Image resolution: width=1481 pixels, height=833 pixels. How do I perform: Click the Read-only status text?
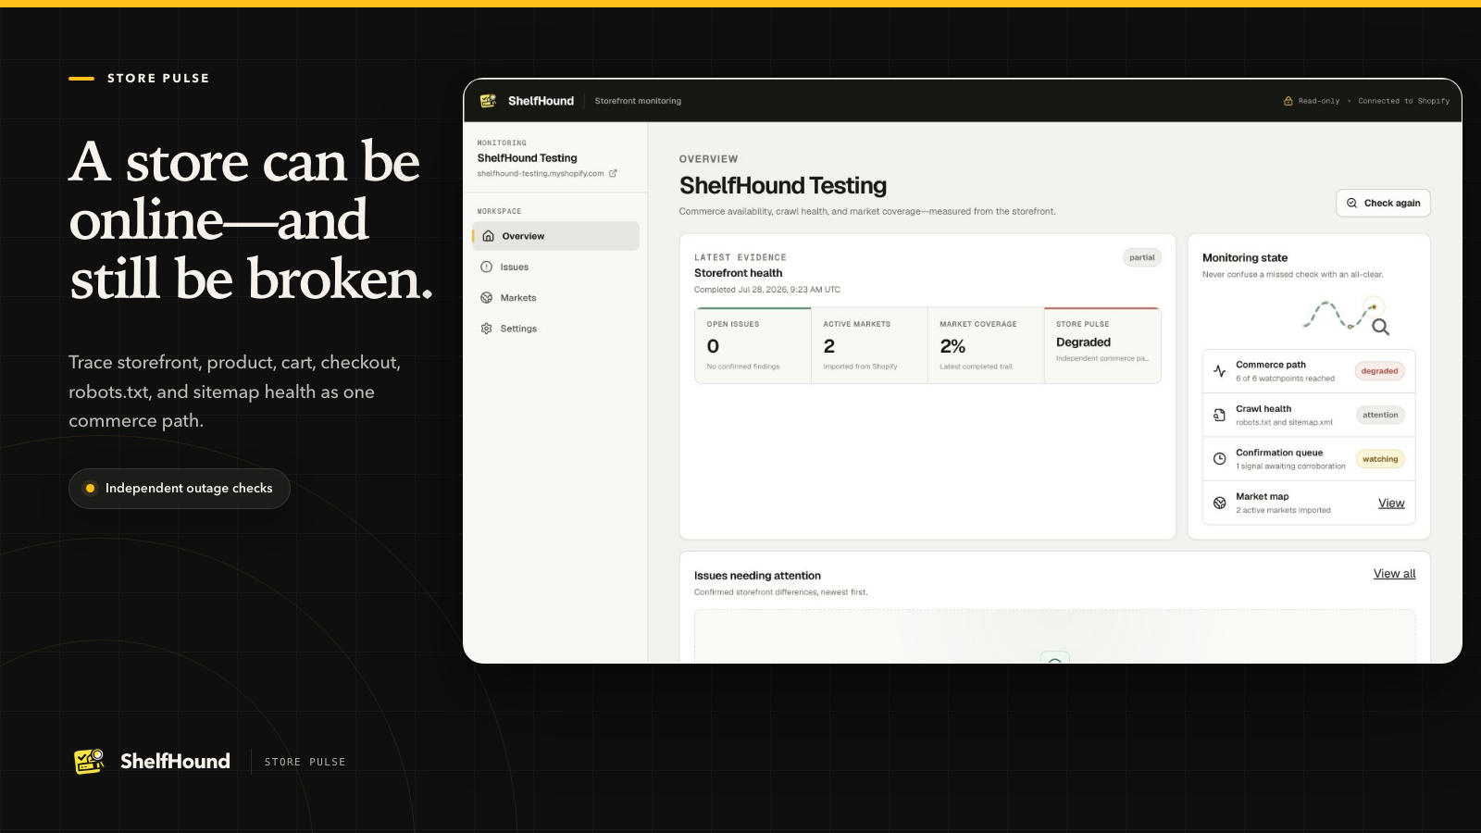[1319, 101]
